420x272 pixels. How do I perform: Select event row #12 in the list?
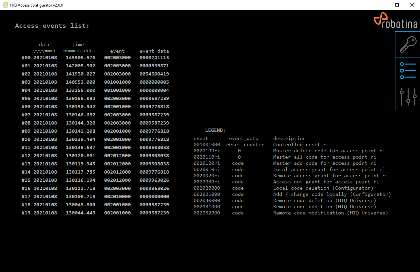point(95,156)
